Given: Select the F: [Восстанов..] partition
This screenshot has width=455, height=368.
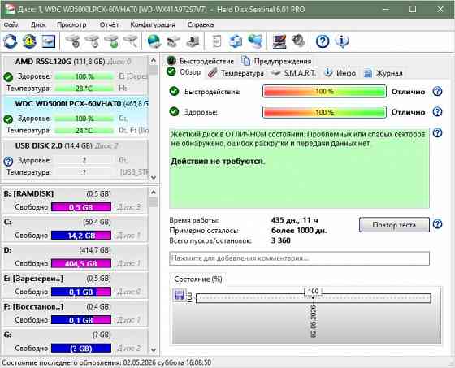Looking at the screenshot, I should (x=76, y=314).
